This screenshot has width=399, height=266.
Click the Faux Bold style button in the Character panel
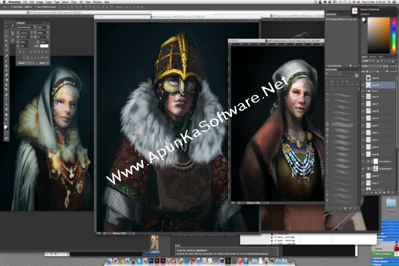pos(20,52)
